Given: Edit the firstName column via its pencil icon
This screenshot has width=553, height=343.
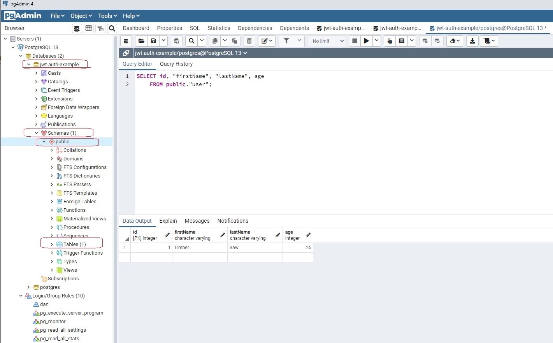Looking at the screenshot, I should [x=222, y=235].
